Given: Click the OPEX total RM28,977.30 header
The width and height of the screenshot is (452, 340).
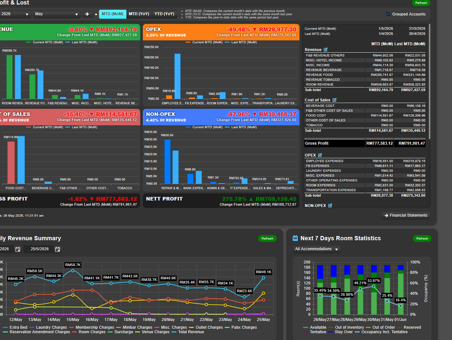Looking at the screenshot, I should tap(278, 29).
